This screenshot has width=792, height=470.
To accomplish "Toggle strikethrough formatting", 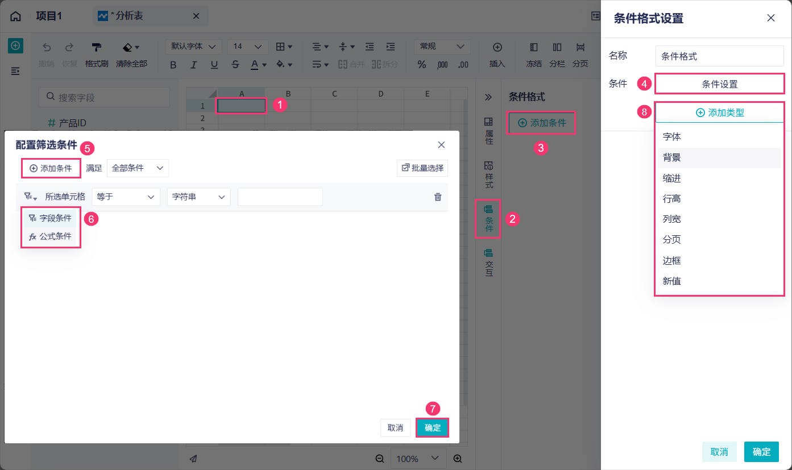I will coord(235,65).
